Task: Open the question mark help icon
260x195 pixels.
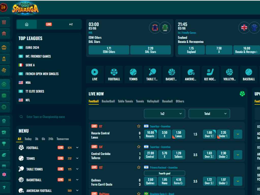Action: click(4, 187)
